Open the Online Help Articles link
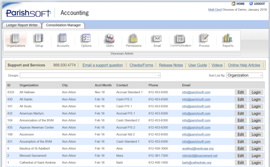Screen dimensions: 270x167 coord(244,65)
